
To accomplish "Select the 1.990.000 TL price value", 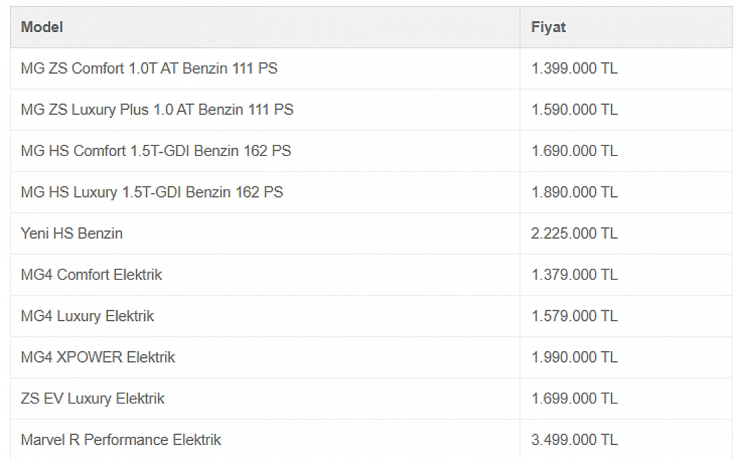I will [574, 357].
